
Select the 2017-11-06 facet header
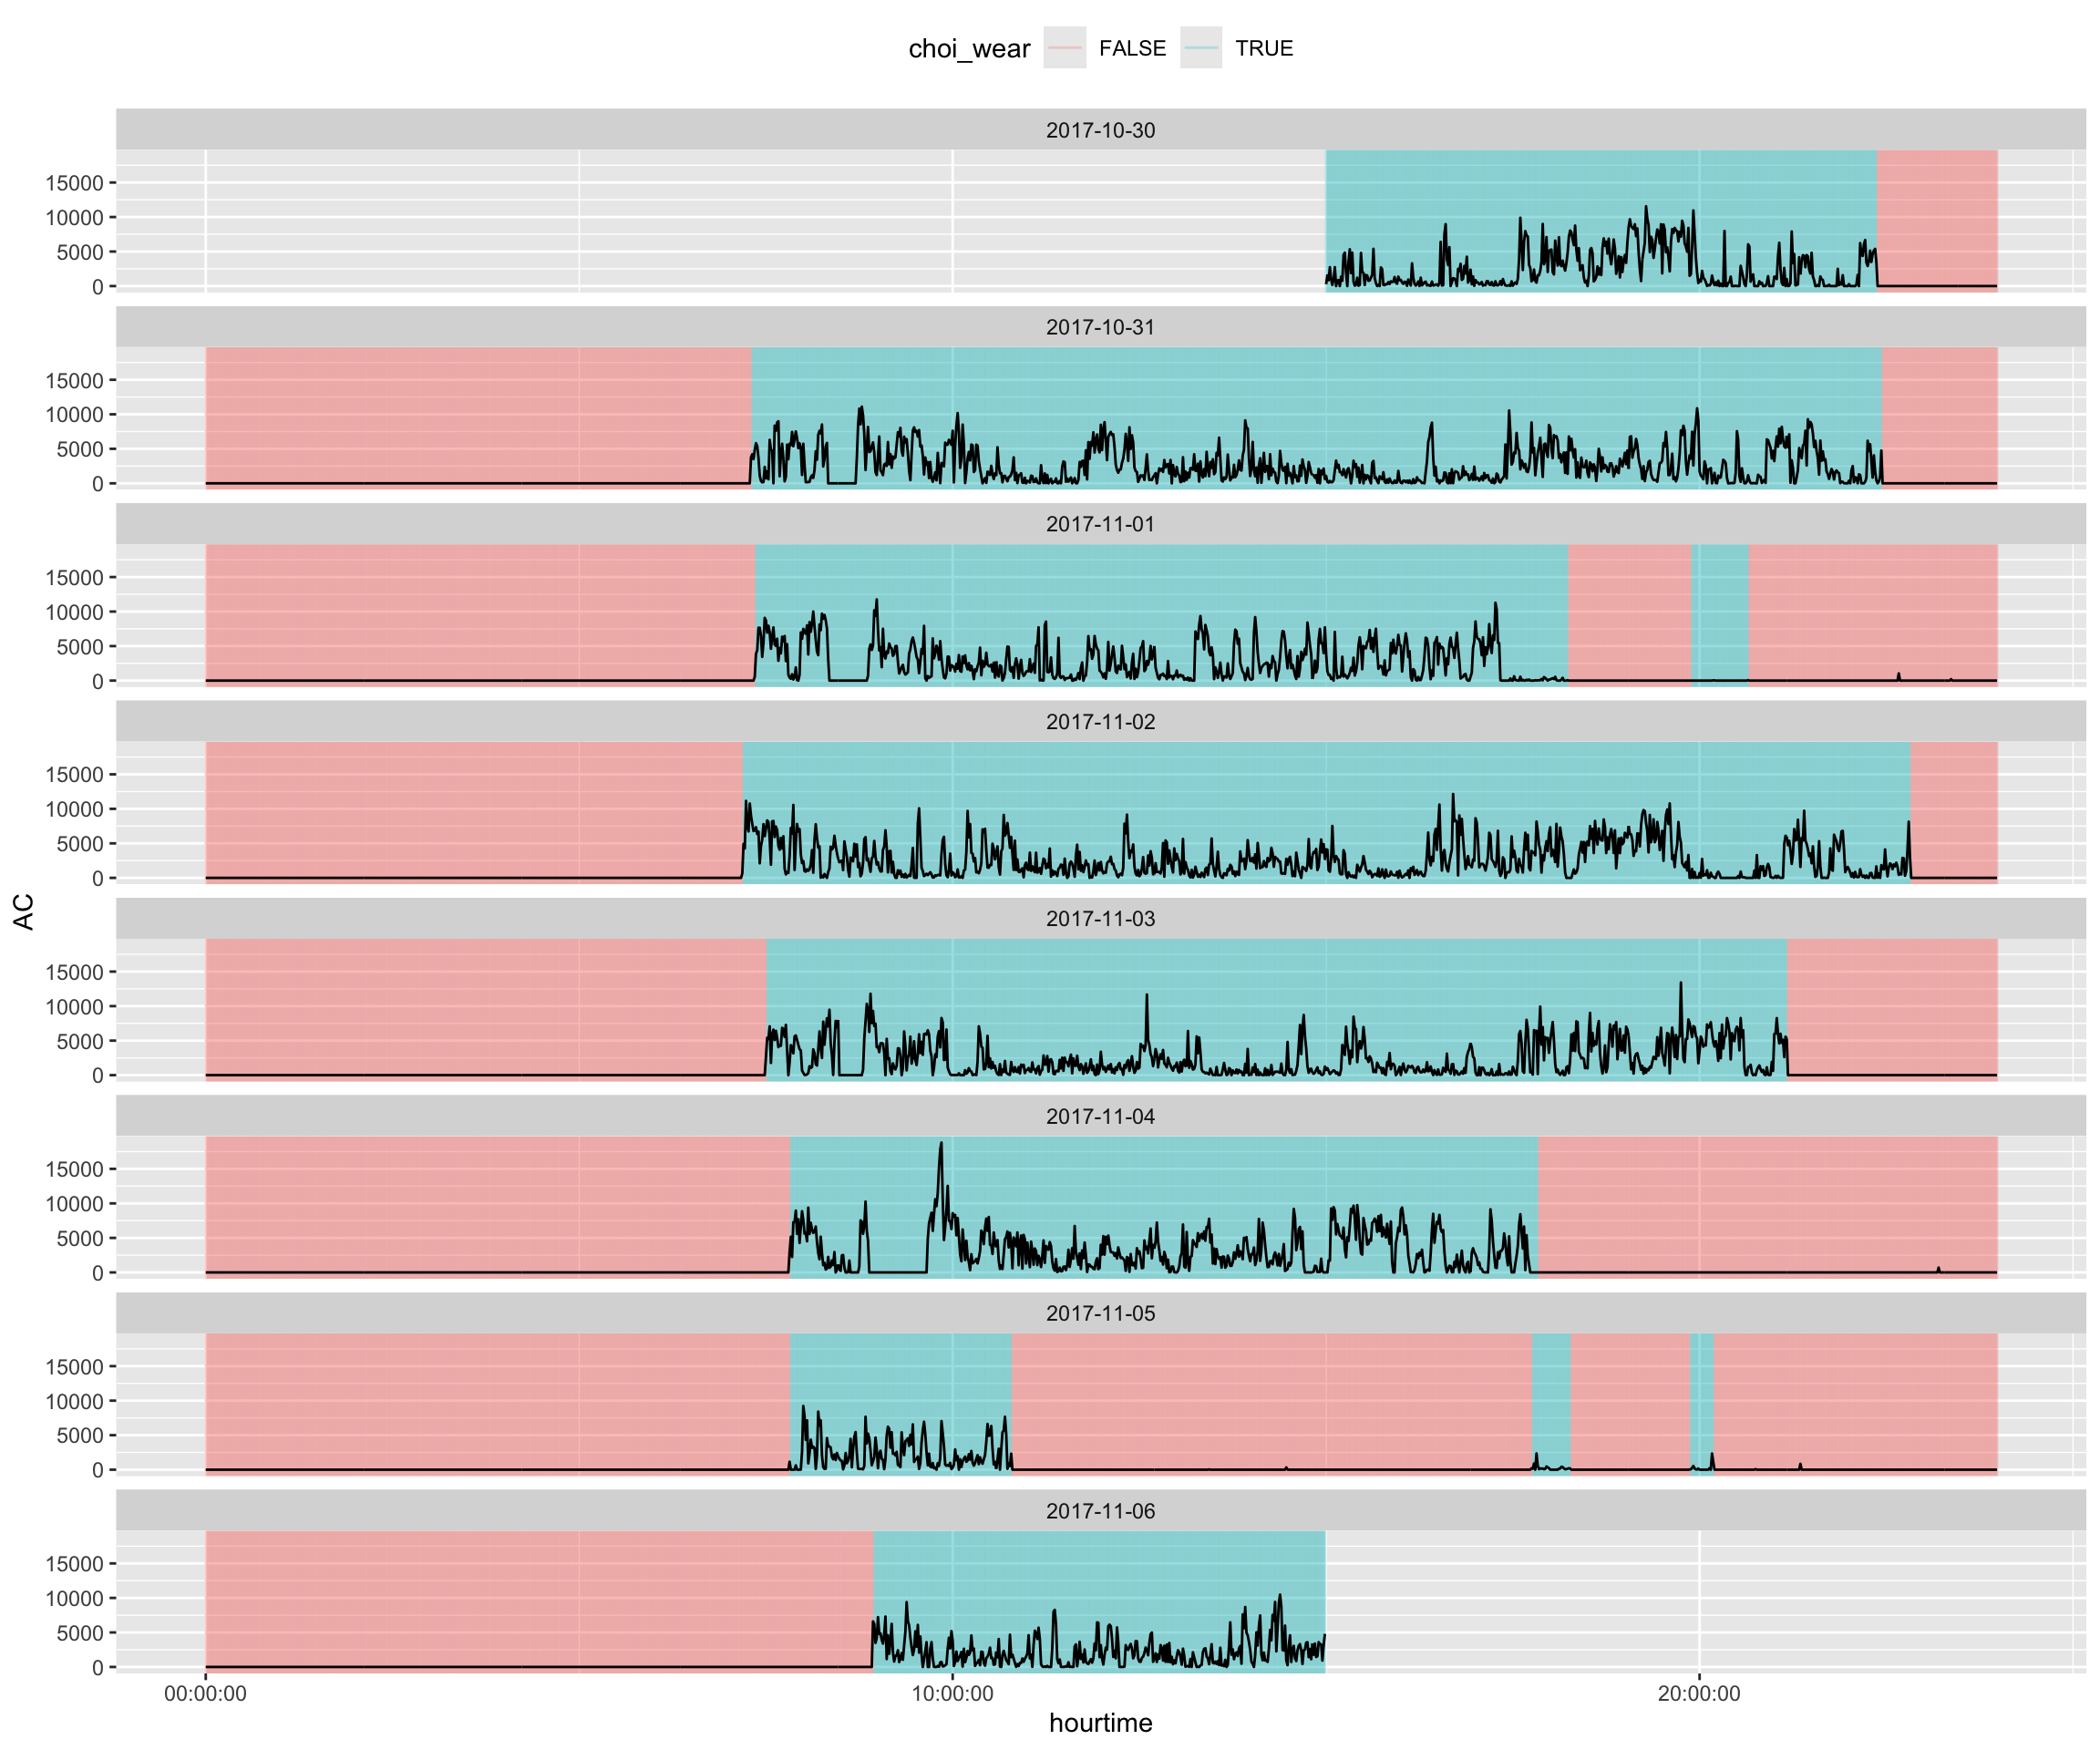(1100, 1510)
